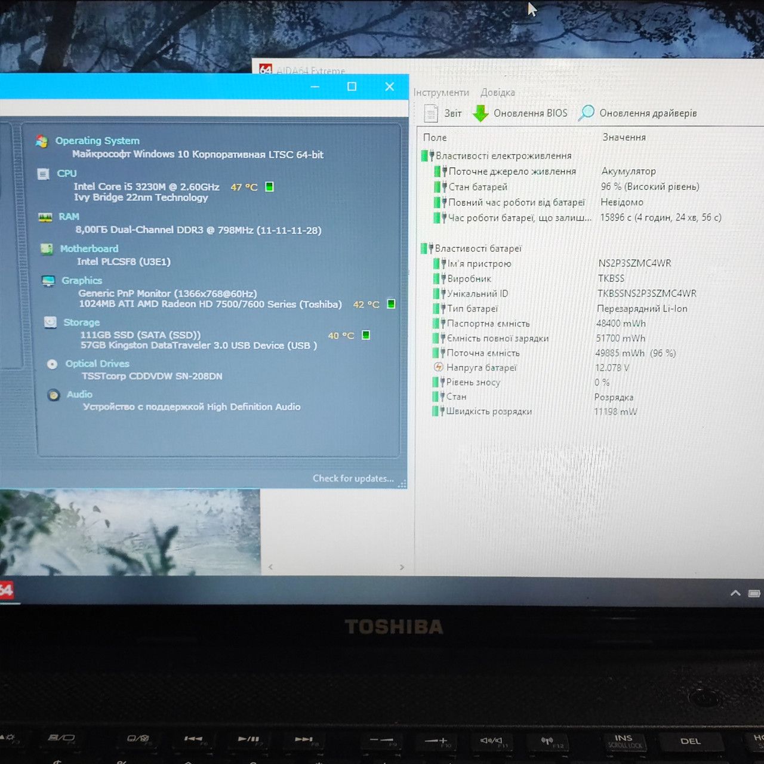
Task: Open the Audio section link
Action: click(79, 395)
